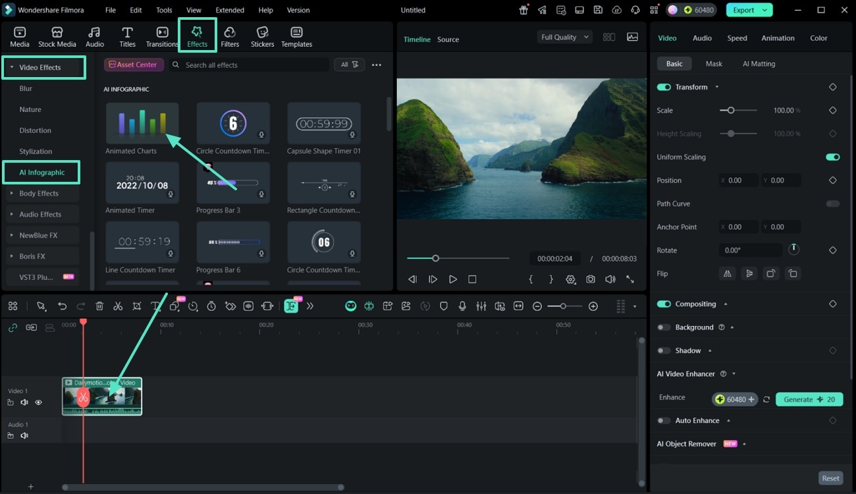
Task: Click the Asset Center button
Action: pyautogui.click(x=134, y=65)
